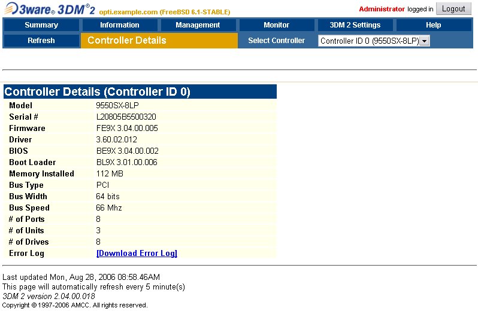The width and height of the screenshot is (478, 311).
Task: Select the model value 9550SX-8LP
Action: [x=117, y=105]
